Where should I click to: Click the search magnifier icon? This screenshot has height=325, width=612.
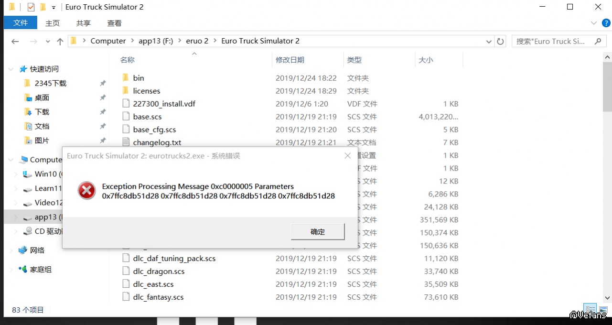[x=598, y=41]
